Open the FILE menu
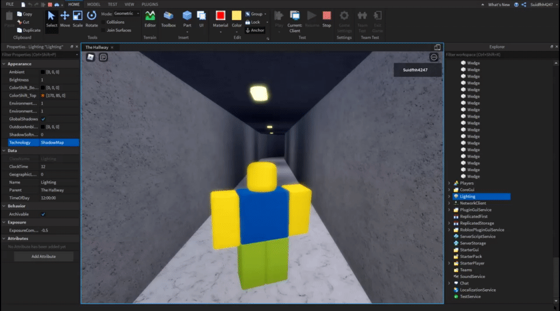Image resolution: width=560 pixels, height=311 pixels. point(10,4)
